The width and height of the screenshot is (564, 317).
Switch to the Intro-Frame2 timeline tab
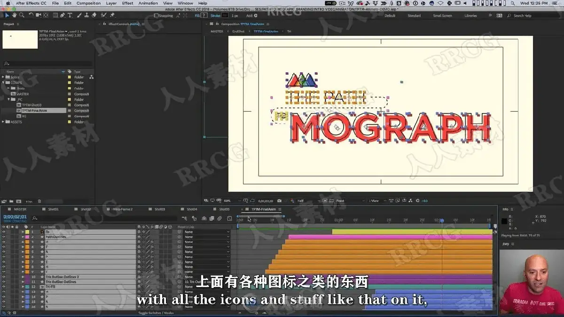coord(123,209)
